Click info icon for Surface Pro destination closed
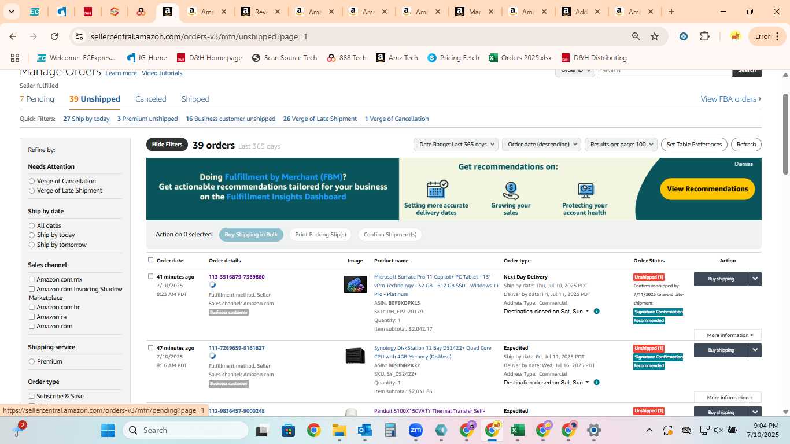Image resolution: width=790 pixels, height=444 pixels. point(596,311)
